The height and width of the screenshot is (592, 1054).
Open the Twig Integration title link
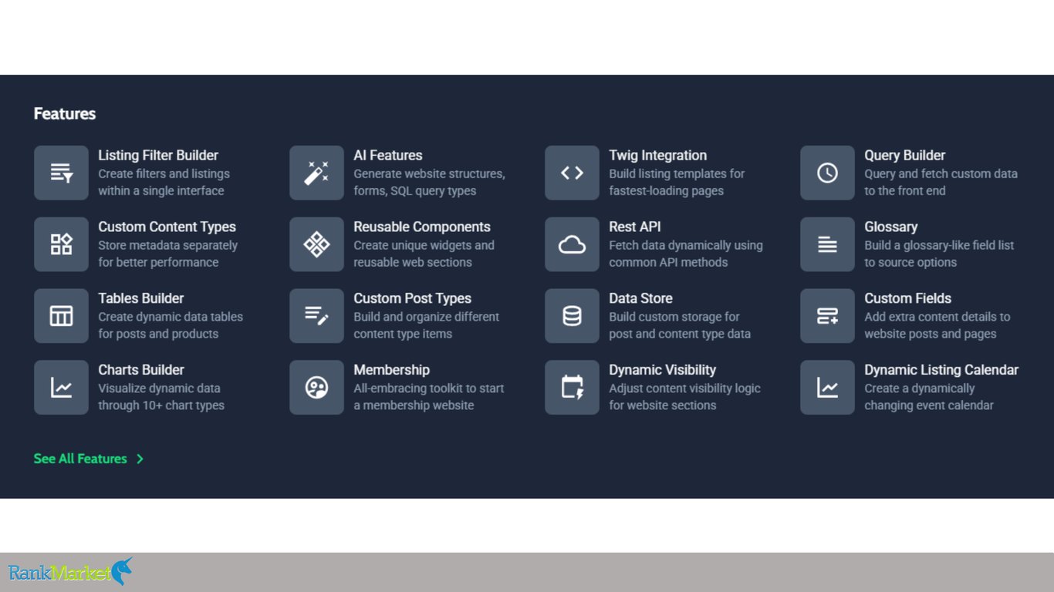pyautogui.click(x=658, y=155)
